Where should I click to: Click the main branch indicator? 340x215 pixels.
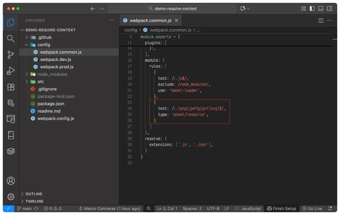click(x=25, y=208)
